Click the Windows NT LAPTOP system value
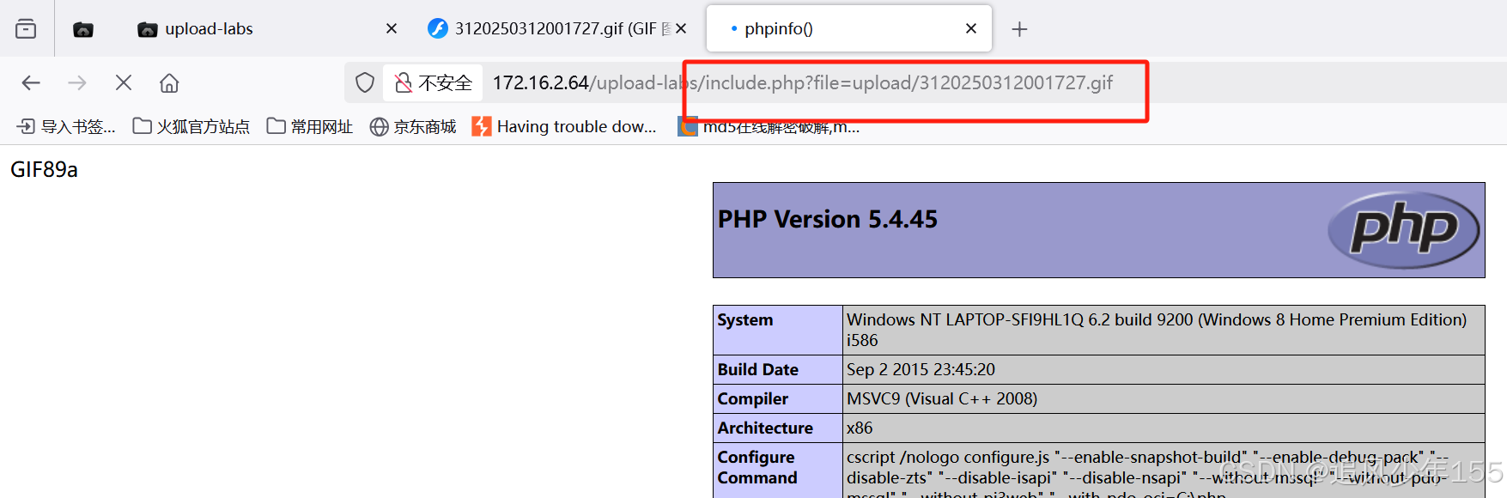This screenshot has width=1507, height=498. pyautogui.click(x=1157, y=331)
